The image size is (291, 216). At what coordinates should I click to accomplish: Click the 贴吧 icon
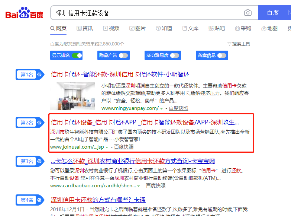pyautogui.click(x=211, y=28)
